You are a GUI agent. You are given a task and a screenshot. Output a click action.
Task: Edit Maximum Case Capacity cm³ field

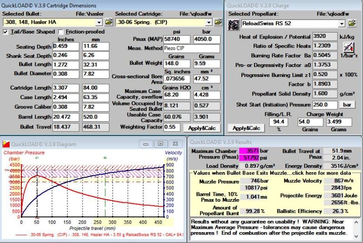click(207, 95)
